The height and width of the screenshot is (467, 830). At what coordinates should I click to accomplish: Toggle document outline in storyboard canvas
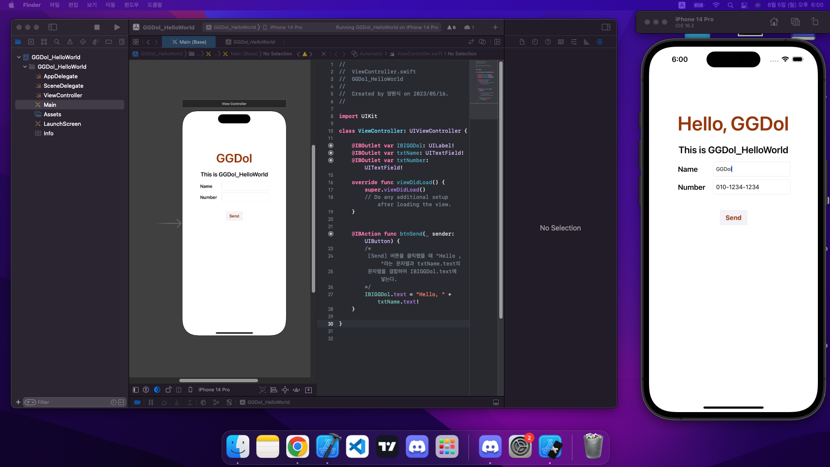click(136, 390)
